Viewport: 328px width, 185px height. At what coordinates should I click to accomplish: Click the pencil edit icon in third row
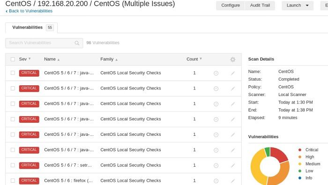(x=232, y=104)
